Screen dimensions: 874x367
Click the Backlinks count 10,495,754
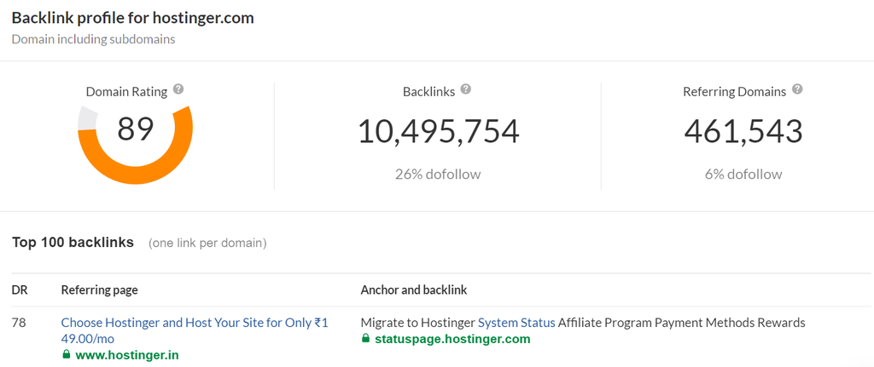(x=438, y=131)
